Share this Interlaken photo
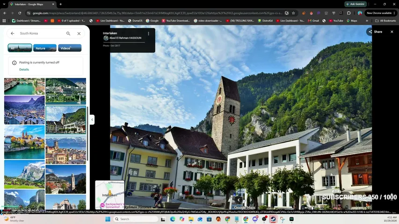The width and height of the screenshot is (399, 224). point(376,32)
